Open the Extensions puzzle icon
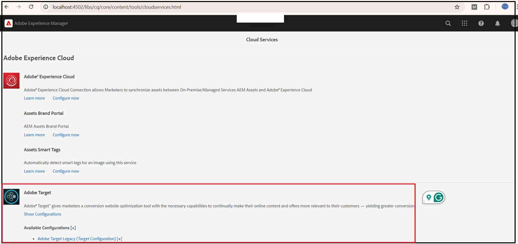The image size is (518, 244). [x=486, y=7]
